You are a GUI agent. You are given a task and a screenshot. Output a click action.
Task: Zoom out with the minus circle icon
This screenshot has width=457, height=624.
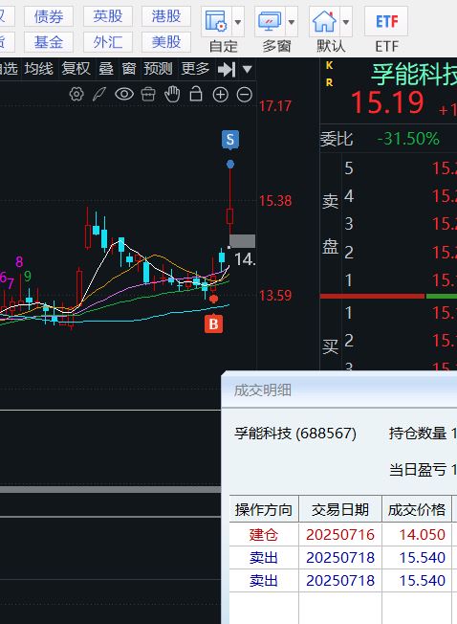(x=245, y=95)
